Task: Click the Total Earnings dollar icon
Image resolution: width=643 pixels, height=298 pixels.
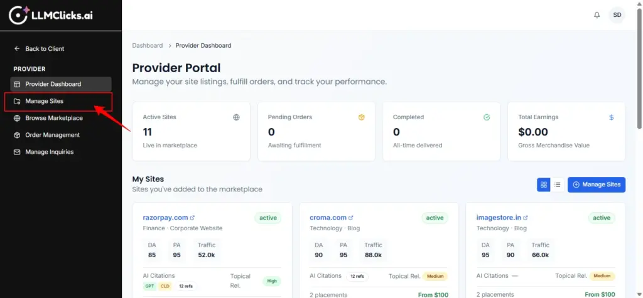Action: 611,117
